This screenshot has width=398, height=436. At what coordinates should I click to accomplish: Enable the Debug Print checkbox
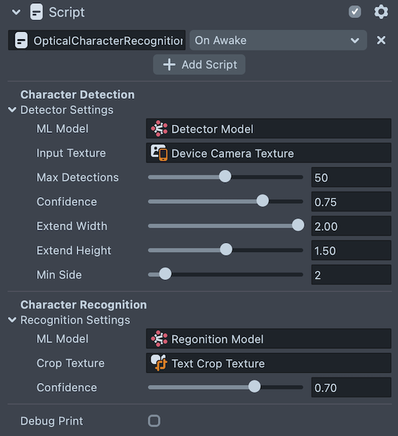[x=154, y=421]
